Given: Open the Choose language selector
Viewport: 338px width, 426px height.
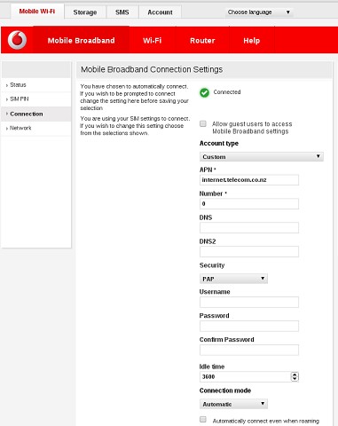Looking at the screenshot, I should [x=259, y=12].
